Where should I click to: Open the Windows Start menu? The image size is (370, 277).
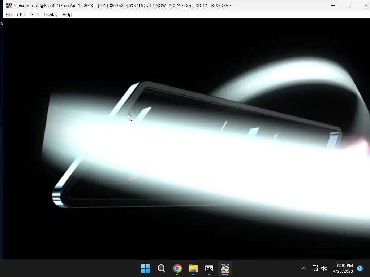point(145,268)
